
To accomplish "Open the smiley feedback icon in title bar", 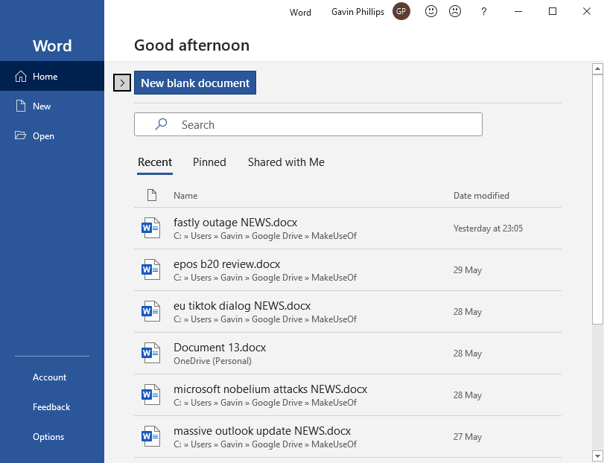I will pos(430,11).
